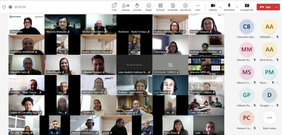Click Exibir todos to show everyone
282x135 pixels.
point(269,120)
